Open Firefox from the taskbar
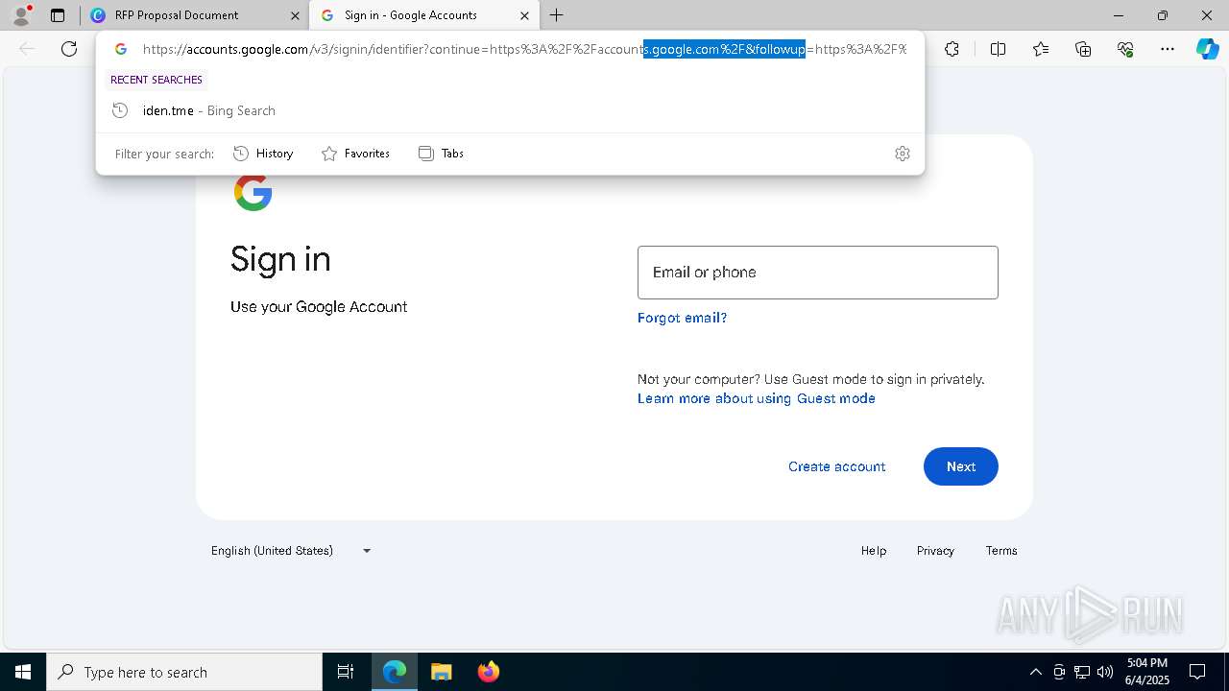Viewport: 1229px width, 691px height. coord(488,672)
